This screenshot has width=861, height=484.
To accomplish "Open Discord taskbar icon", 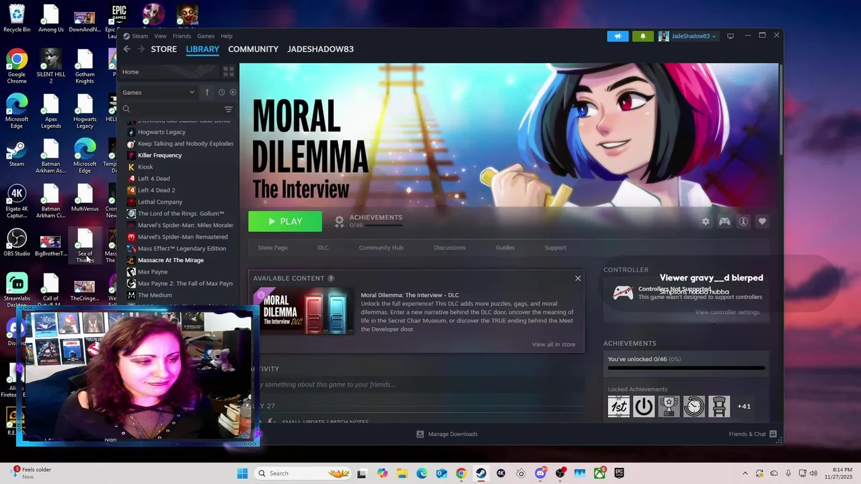I will pyautogui.click(x=540, y=473).
